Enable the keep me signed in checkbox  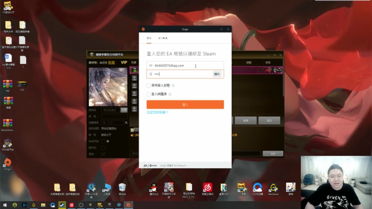click(148, 85)
